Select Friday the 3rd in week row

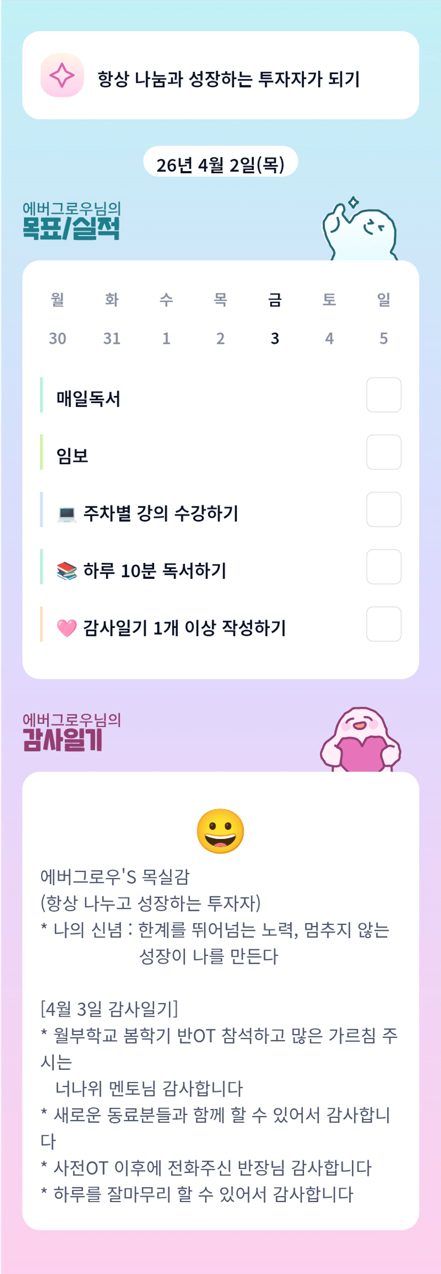coord(275,319)
